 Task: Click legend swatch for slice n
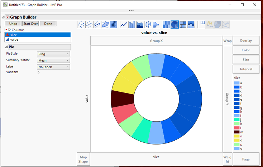tap(237, 136)
